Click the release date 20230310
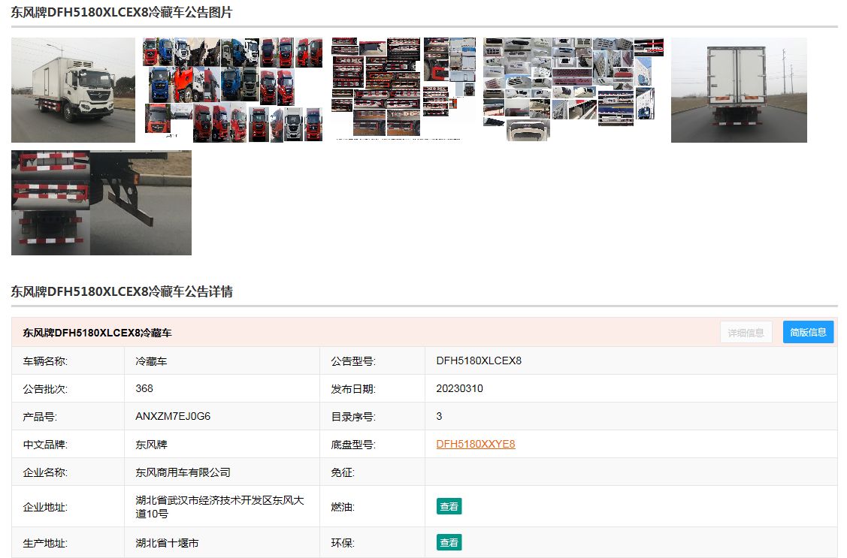 point(459,388)
